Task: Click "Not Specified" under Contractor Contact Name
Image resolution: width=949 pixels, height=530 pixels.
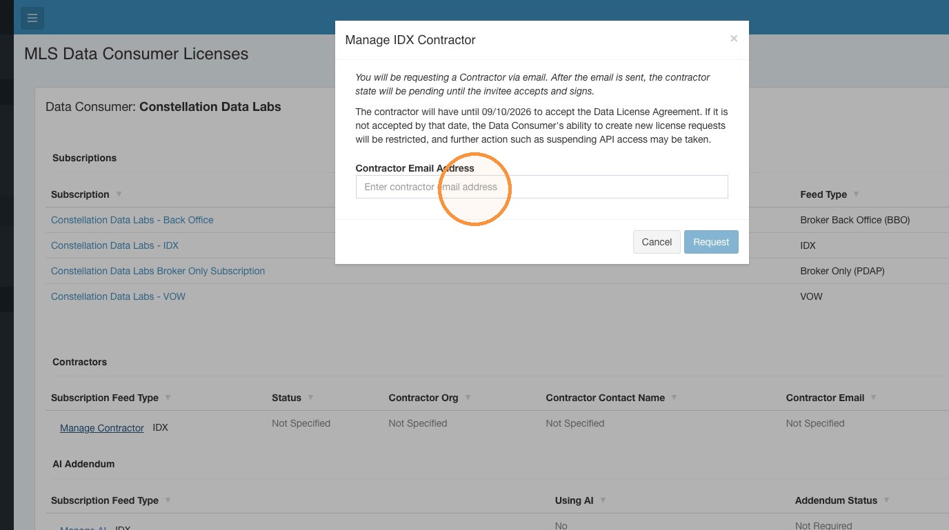Action: click(x=575, y=423)
